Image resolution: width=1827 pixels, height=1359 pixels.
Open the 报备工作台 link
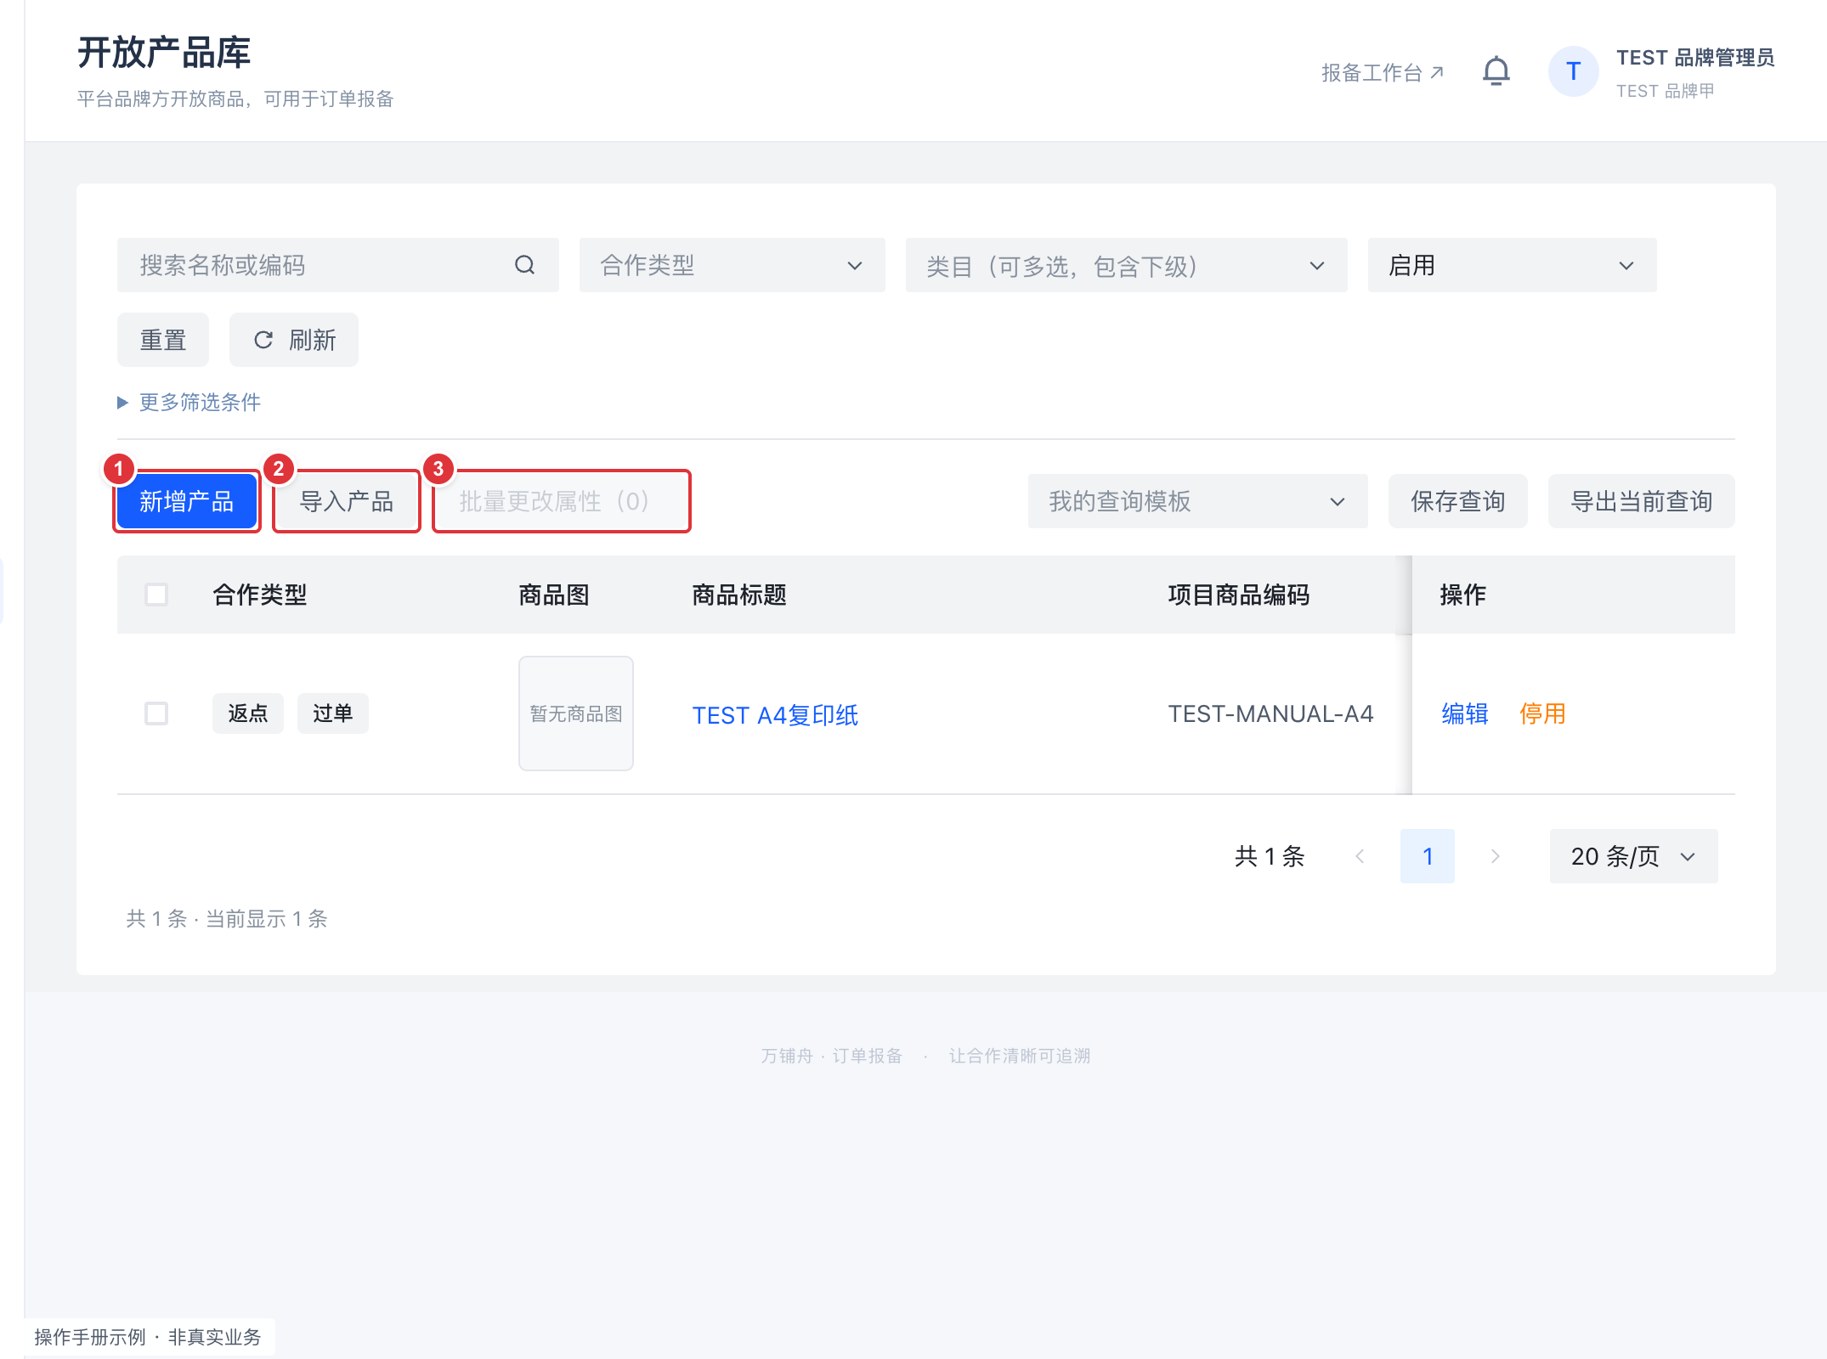point(1383,72)
